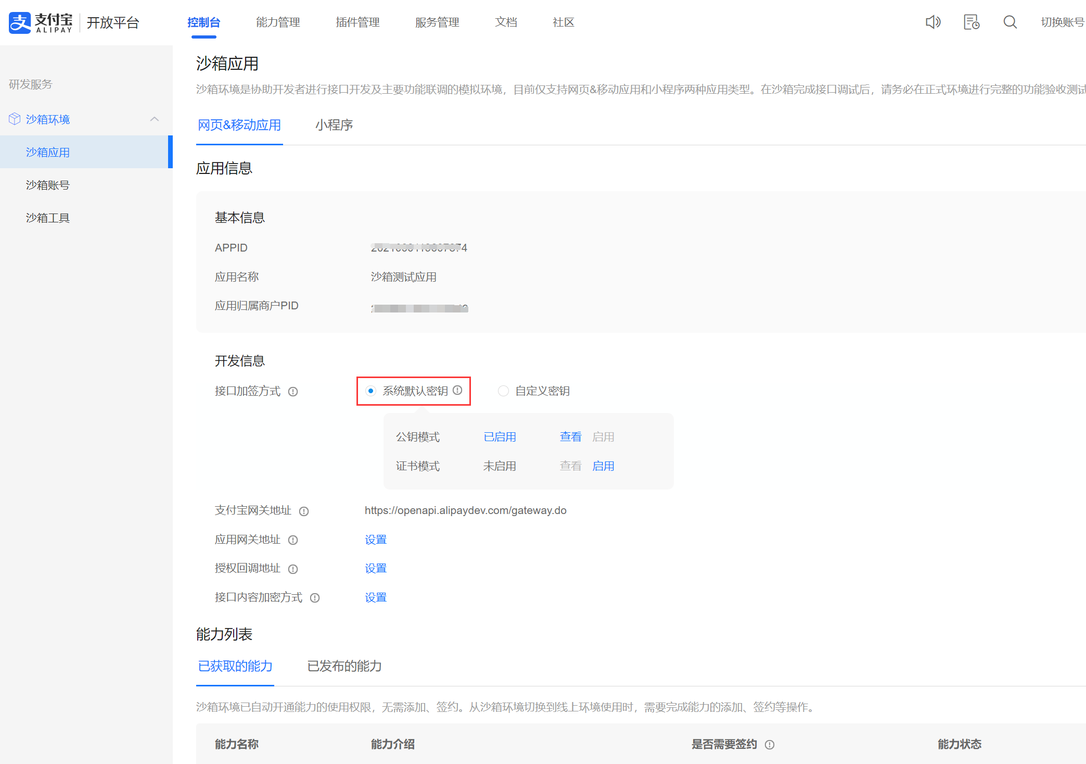This screenshot has width=1086, height=764.
Task: Click the info icon beside 支付宝网关地址
Action: click(304, 511)
